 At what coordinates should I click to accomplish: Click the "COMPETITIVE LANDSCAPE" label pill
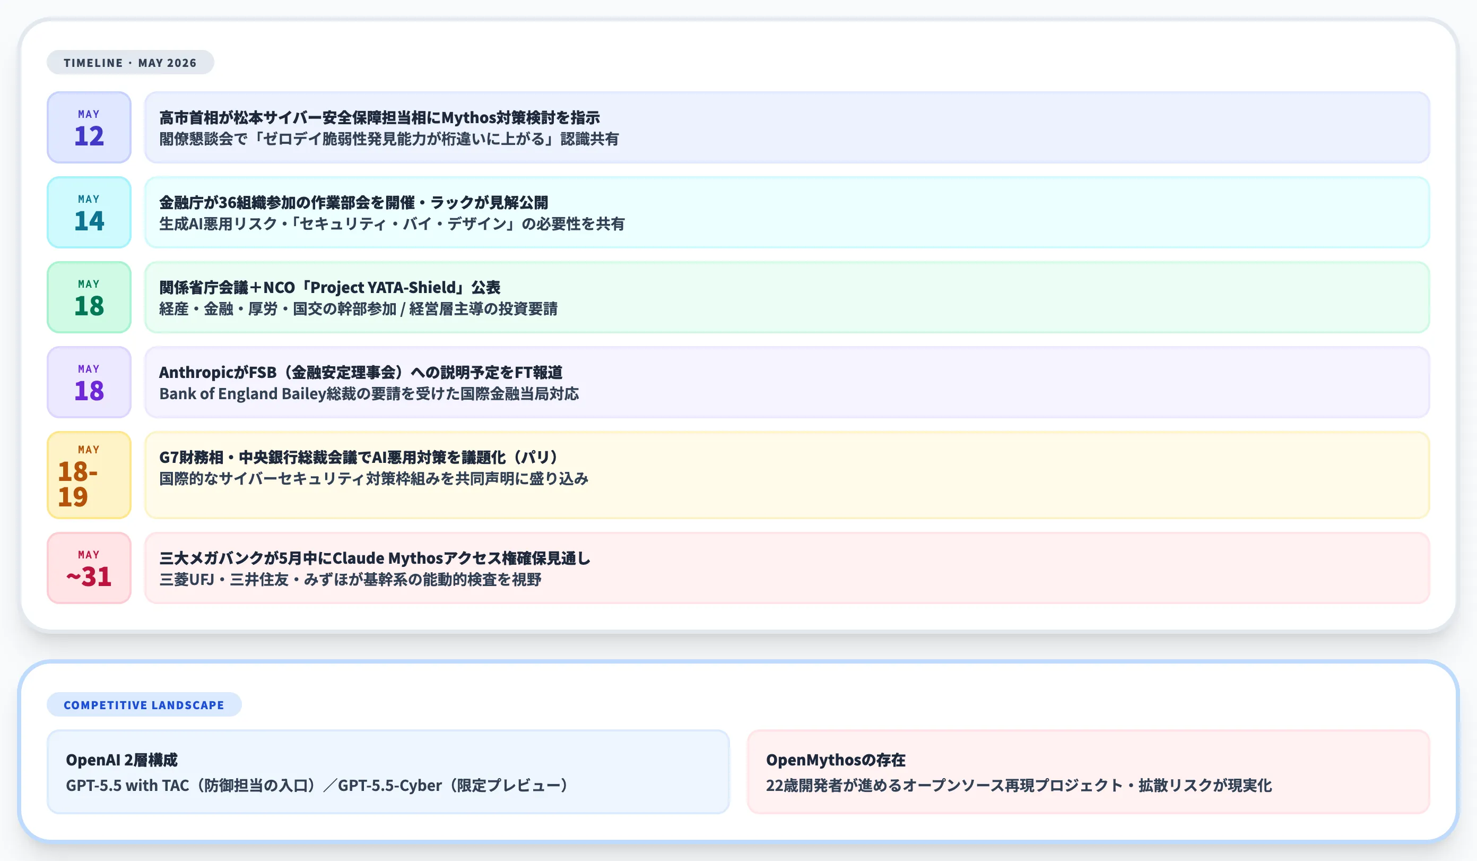coord(144,704)
